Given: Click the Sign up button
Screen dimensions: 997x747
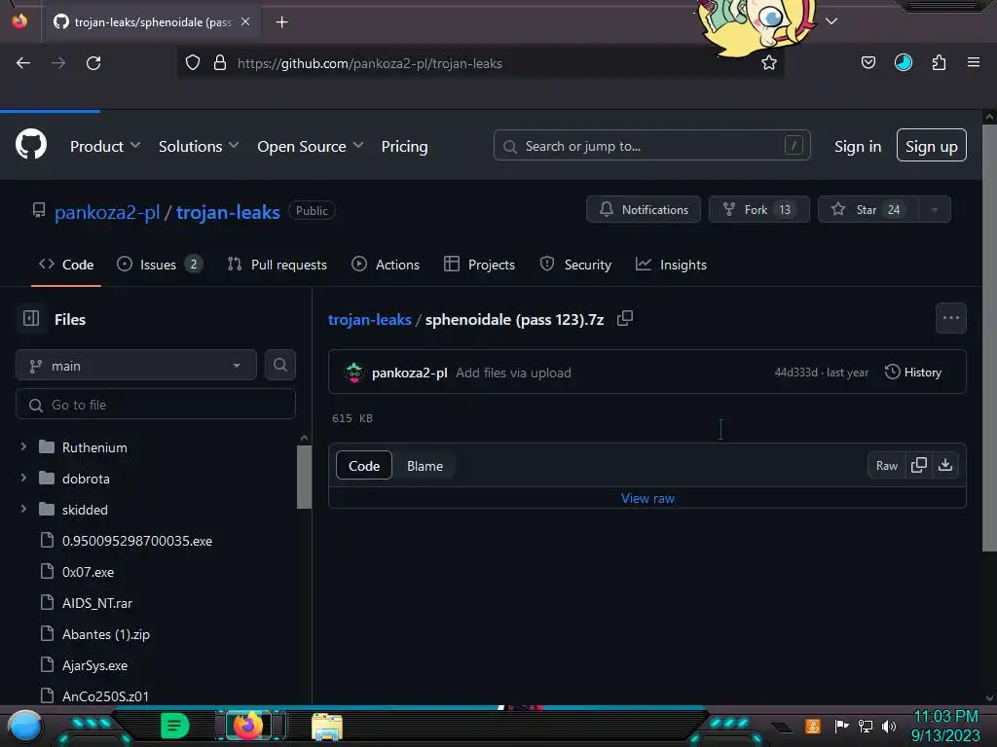Looking at the screenshot, I should (x=931, y=146).
